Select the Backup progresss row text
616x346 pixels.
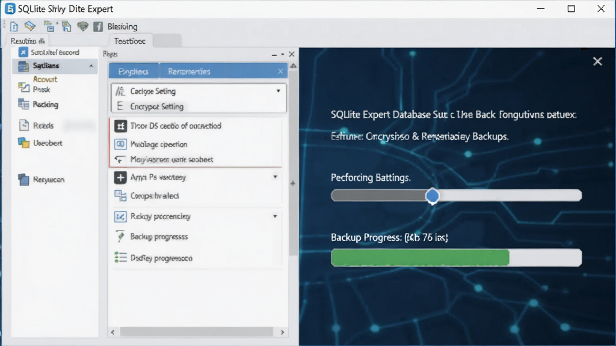pos(159,237)
